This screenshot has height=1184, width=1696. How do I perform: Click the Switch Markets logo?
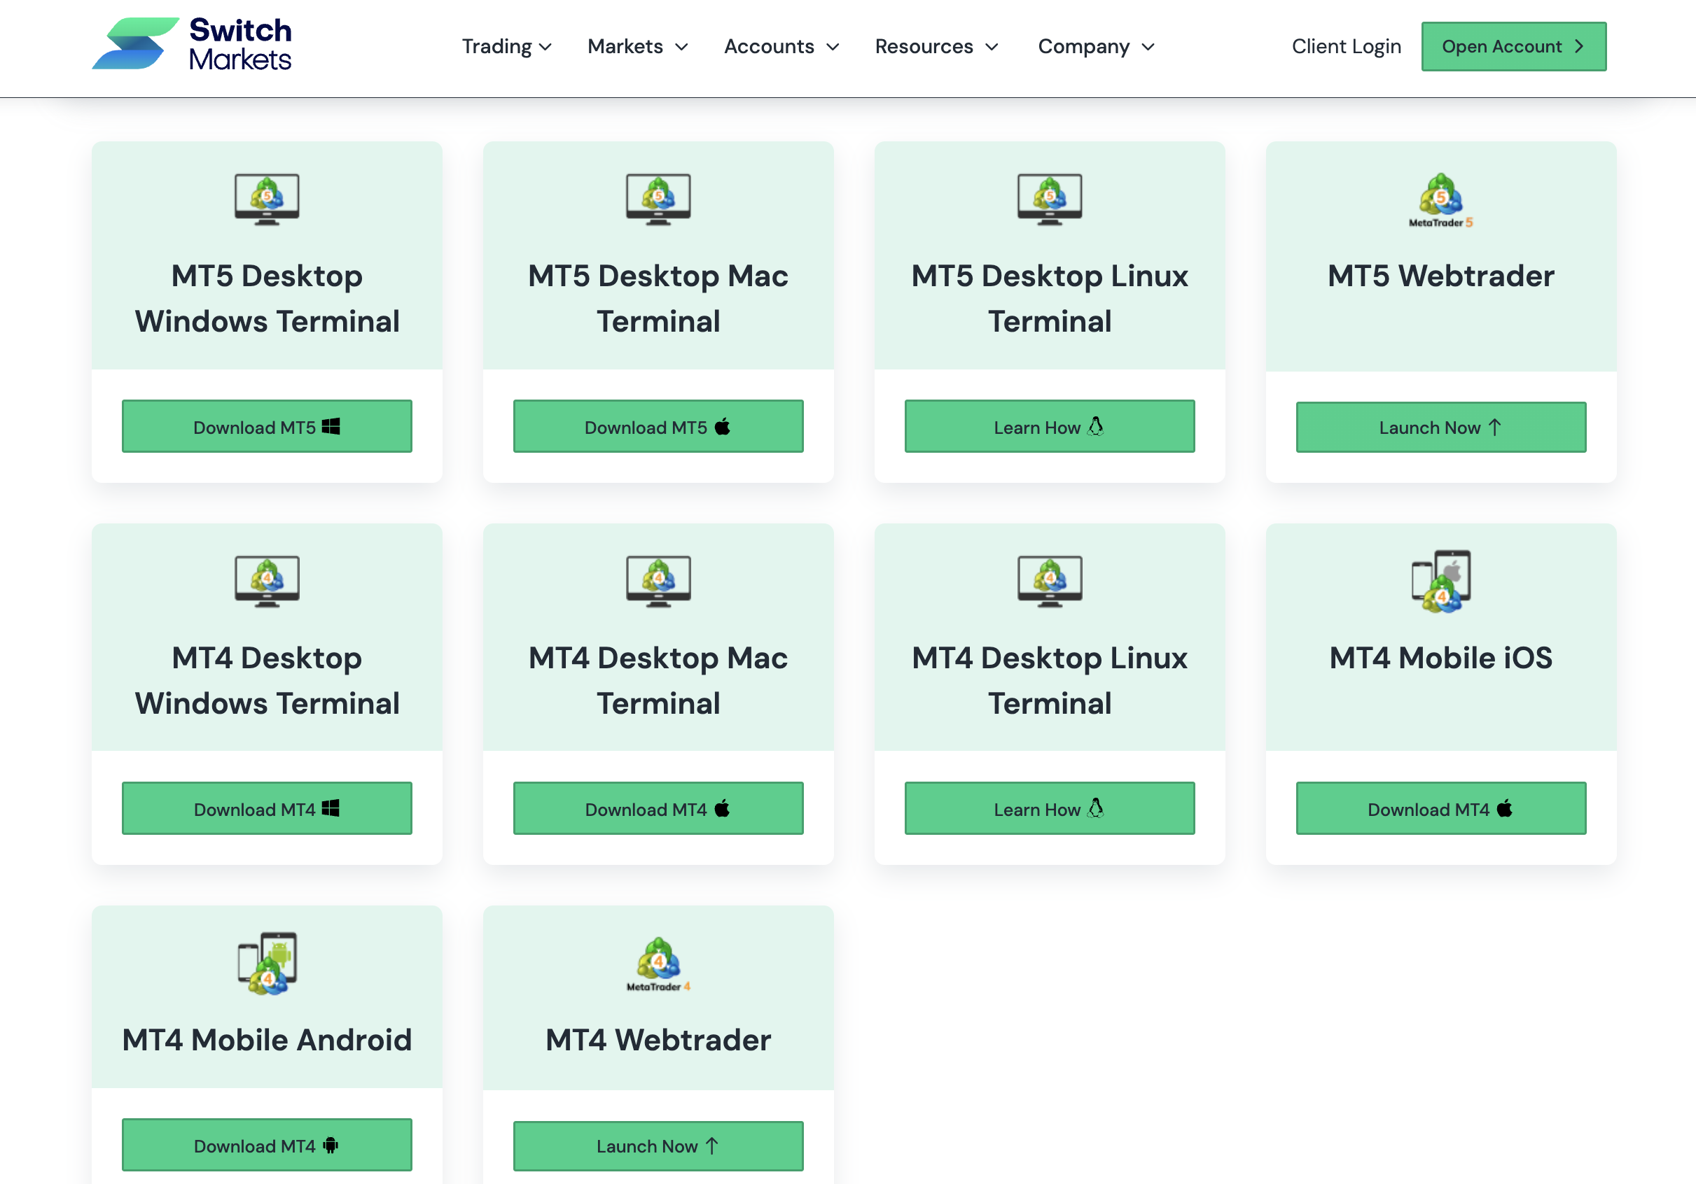pyautogui.click(x=192, y=44)
